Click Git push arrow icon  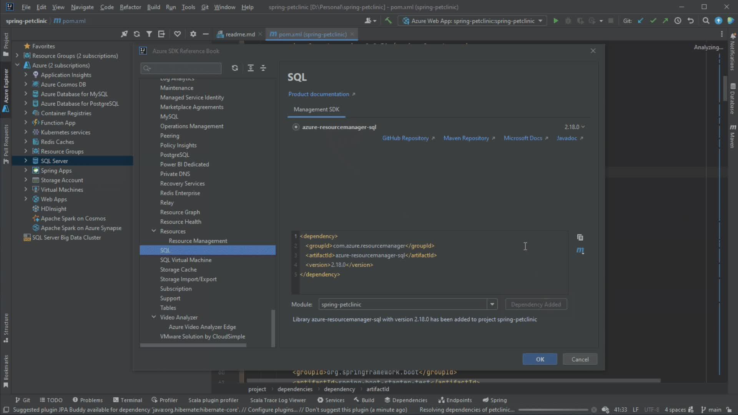coord(665,21)
